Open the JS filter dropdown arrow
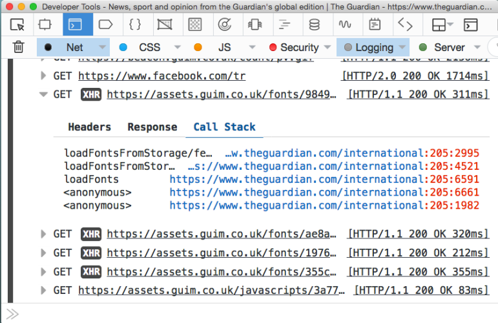This screenshot has width=498, height=323. [x=252, y=47]
